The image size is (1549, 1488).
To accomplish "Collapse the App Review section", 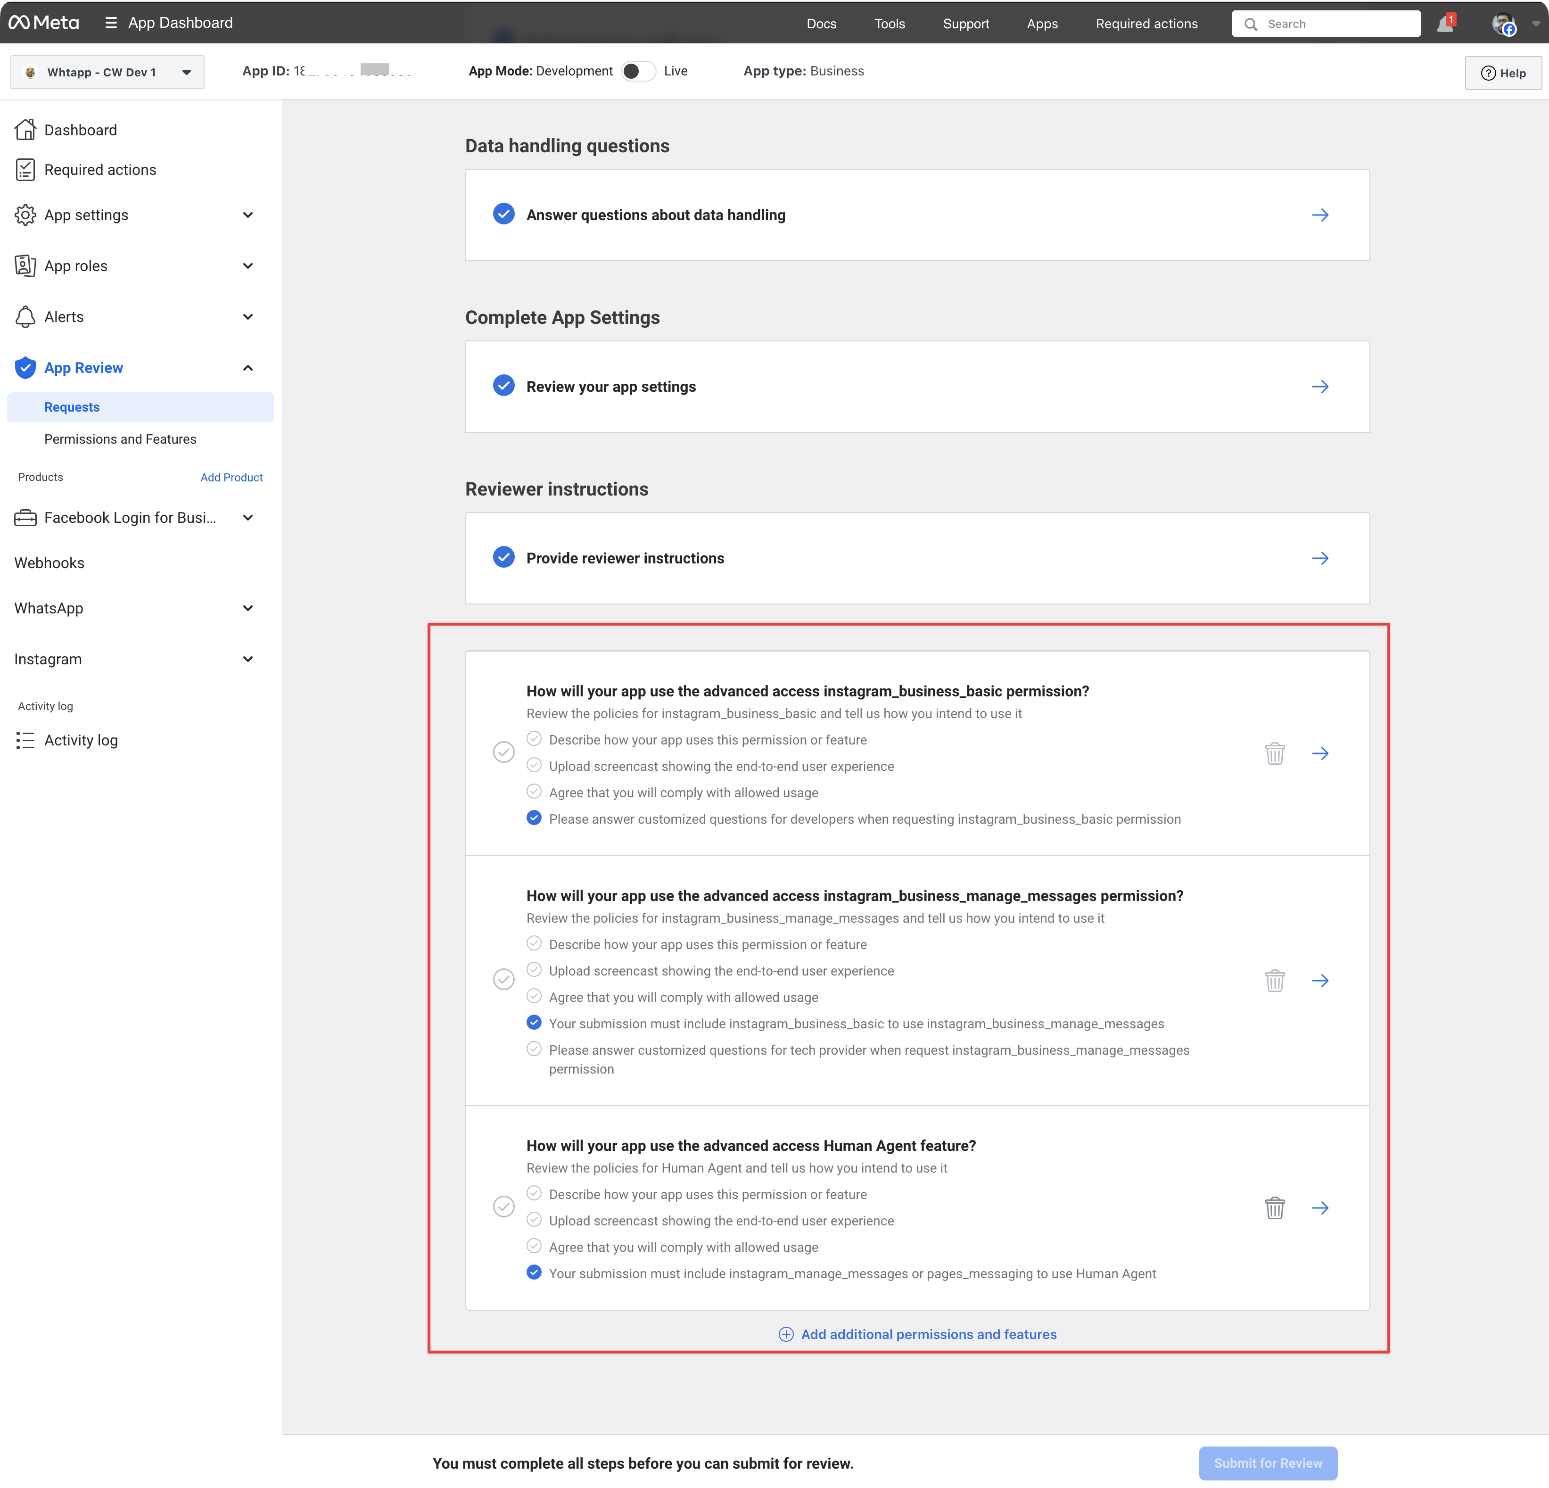I will [247, 368].
